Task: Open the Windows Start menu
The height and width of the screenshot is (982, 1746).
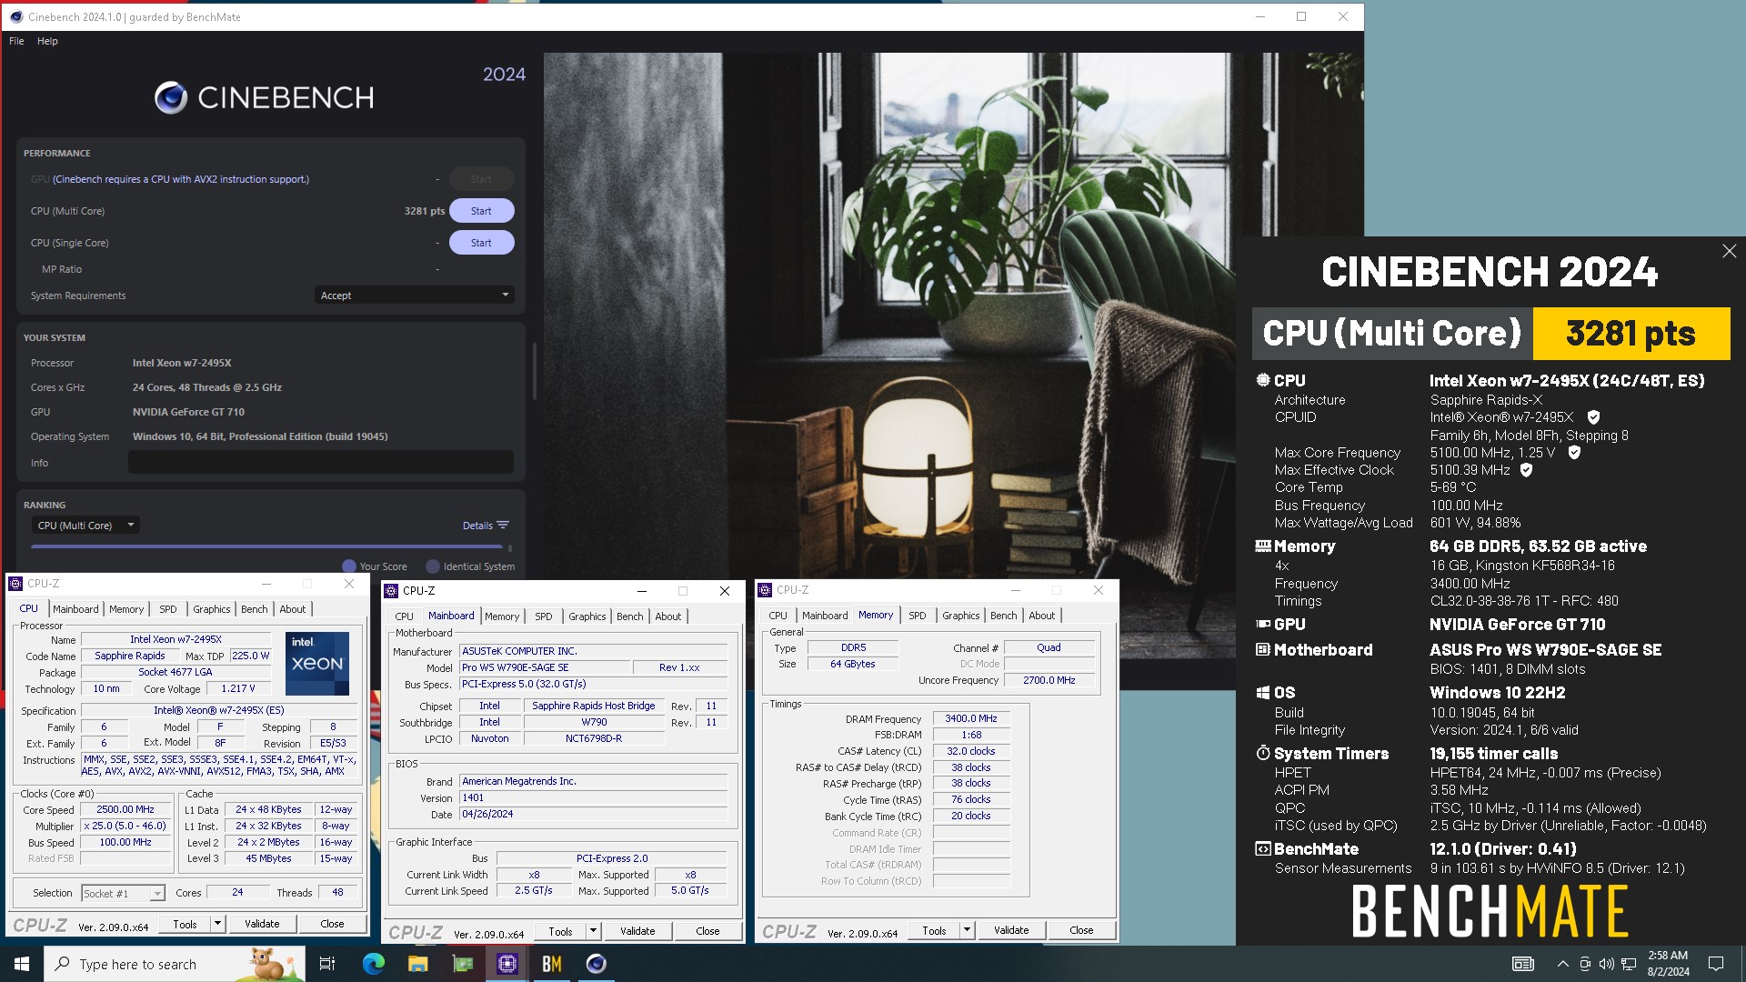Action: pyautogui.click(x=22, y=964)
